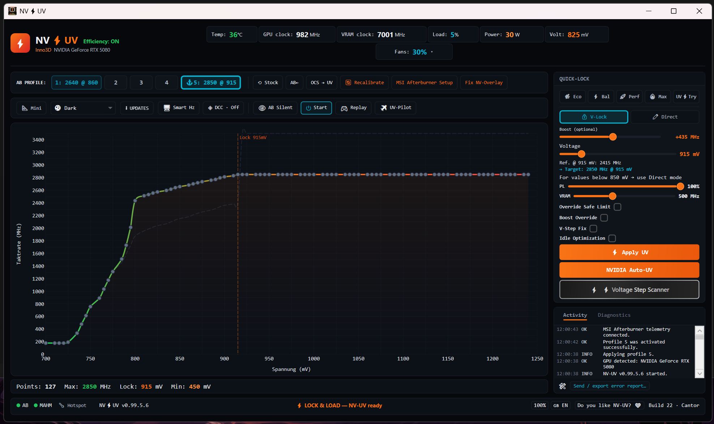Open the Voltage Step Scanner

pyautogui.click(x=629, y=290)
